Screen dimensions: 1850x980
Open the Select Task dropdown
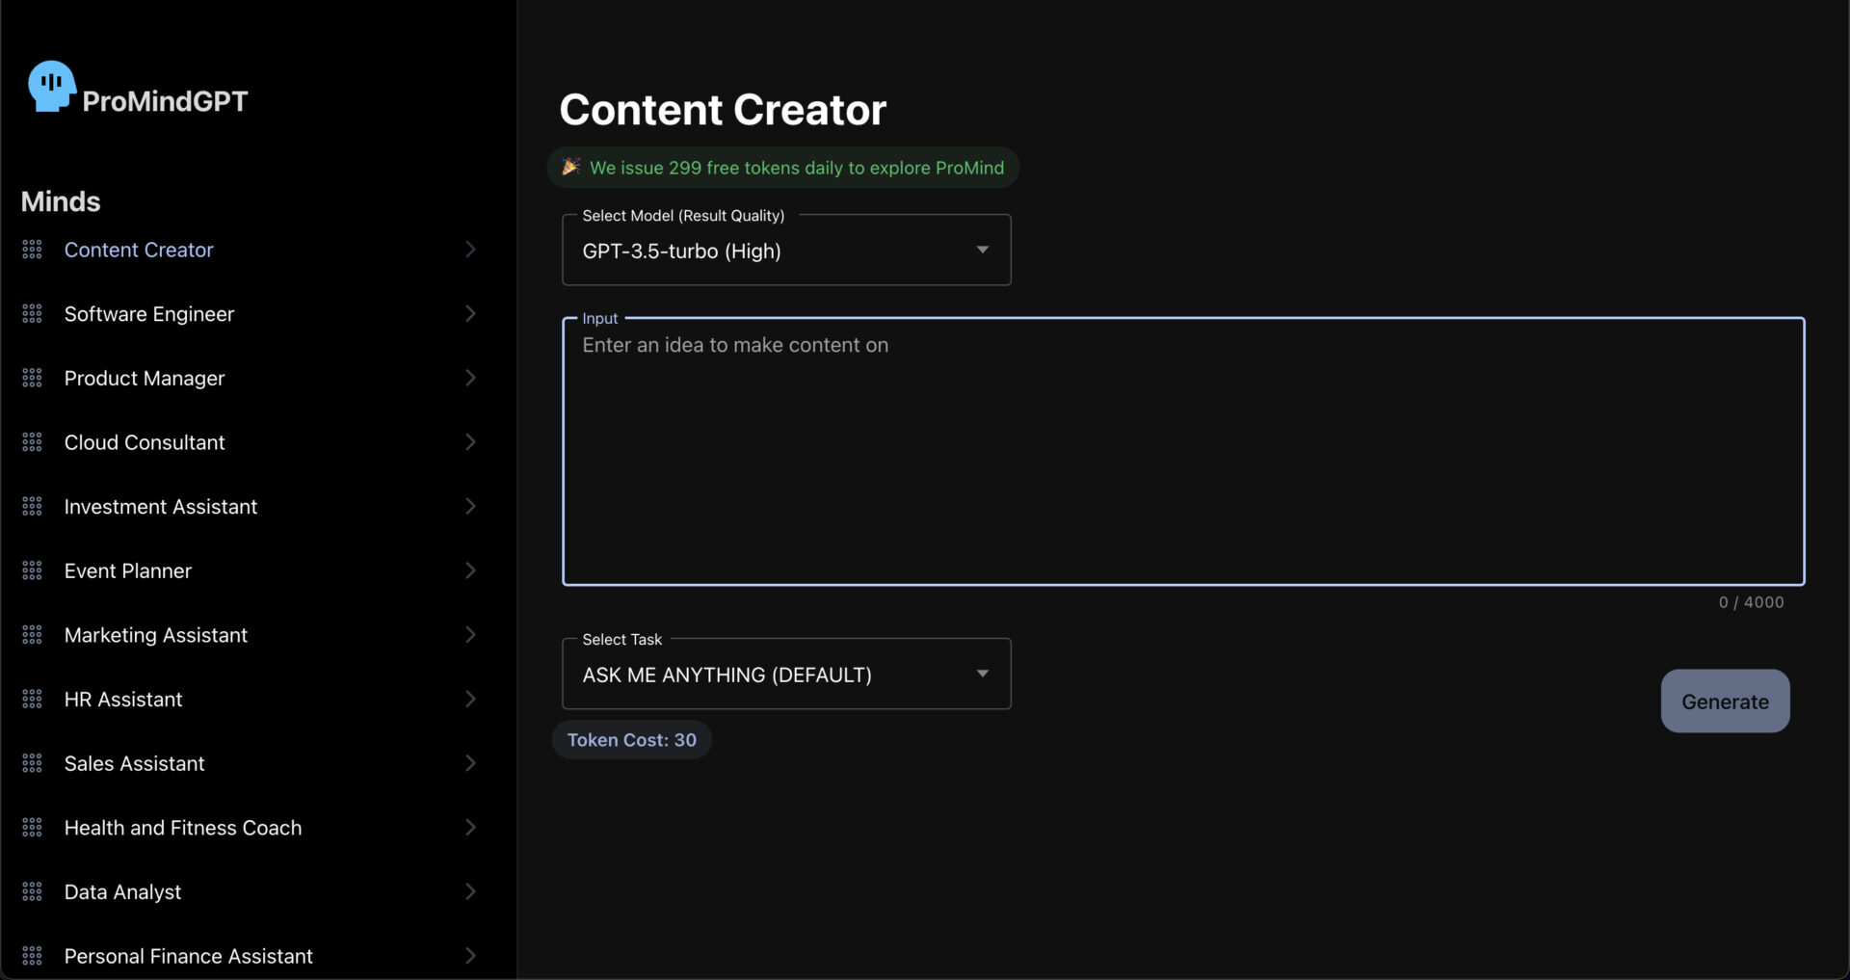786,675
